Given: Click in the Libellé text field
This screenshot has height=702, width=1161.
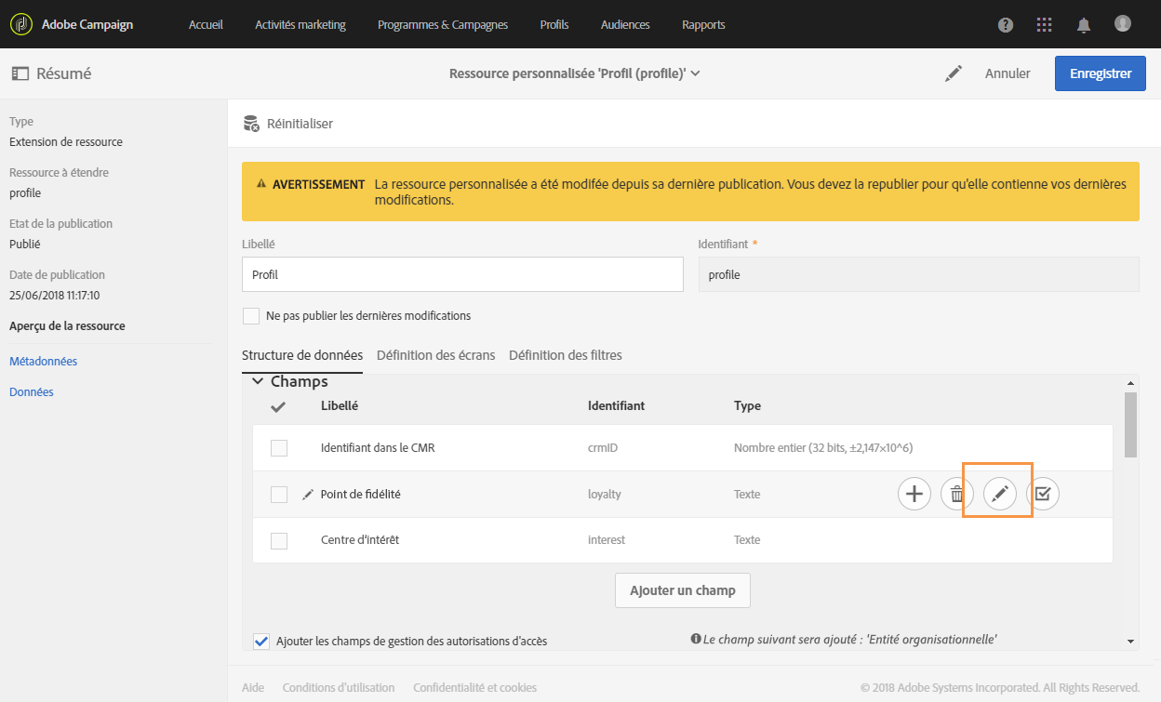Looking at the screenshot, I should 462,274.
